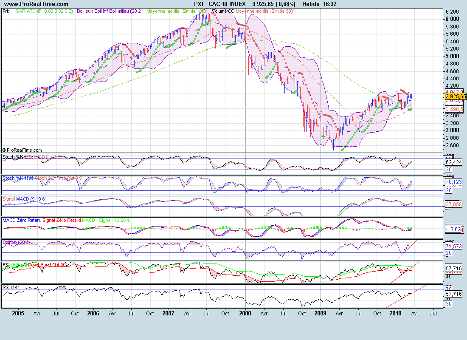
Task: Select the MACD Zéro Retard panel label
Action: click(x=67, y=220)
